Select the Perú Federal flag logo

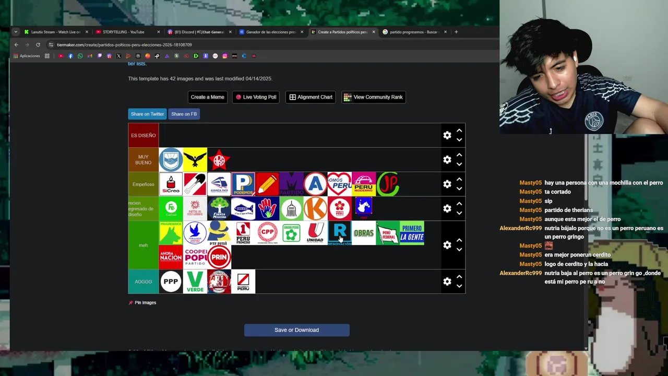[x=387, y=232]
